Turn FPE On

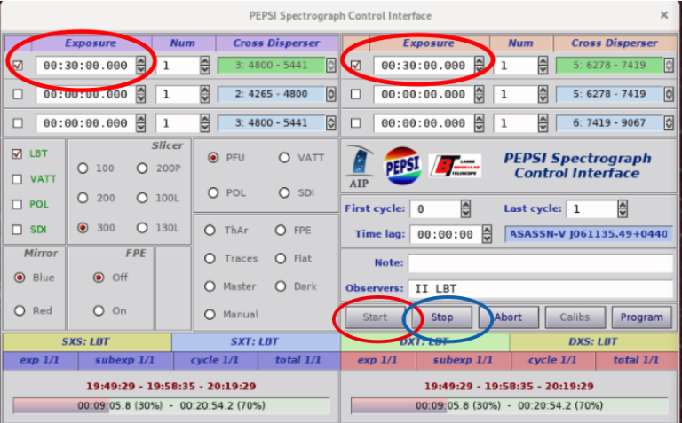click(x=99, y=310)
